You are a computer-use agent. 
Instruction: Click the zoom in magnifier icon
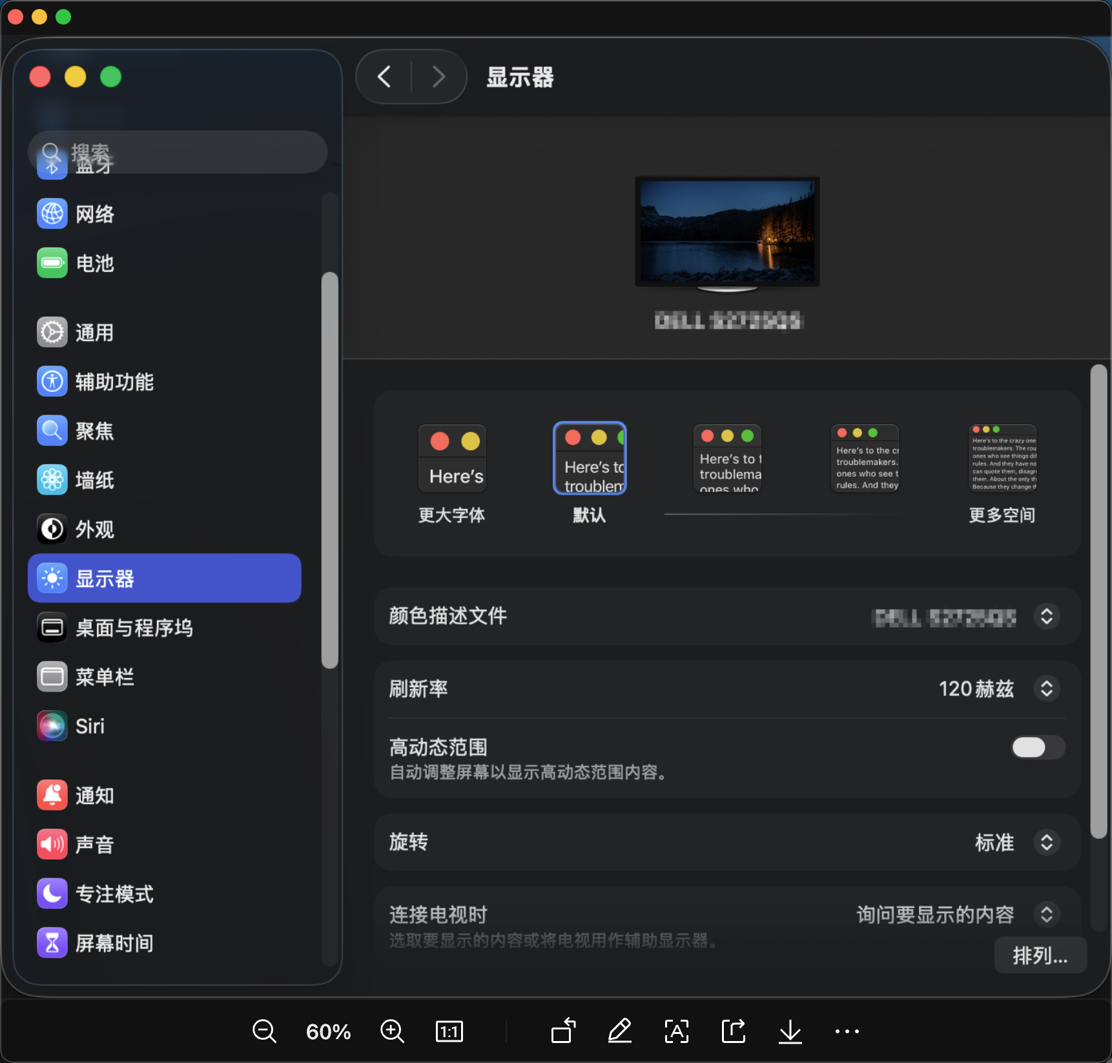(392, 1031)
